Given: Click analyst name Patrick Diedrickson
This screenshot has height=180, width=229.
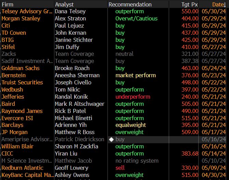Looking at the screenshot, I should point(80,139).
